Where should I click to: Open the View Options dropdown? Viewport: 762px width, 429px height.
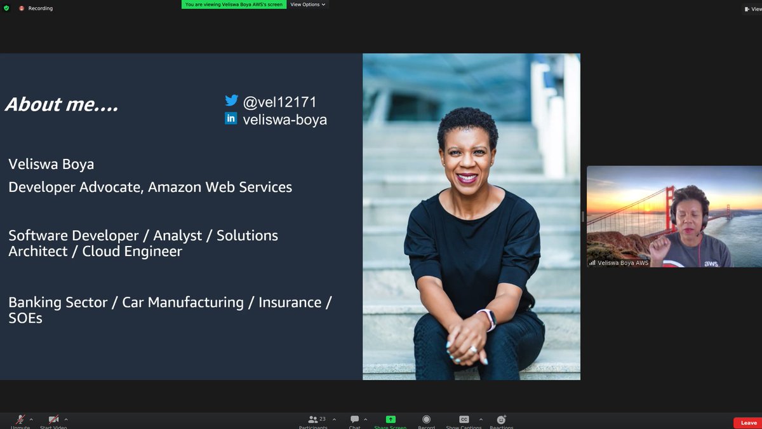(x=308, y=4)
